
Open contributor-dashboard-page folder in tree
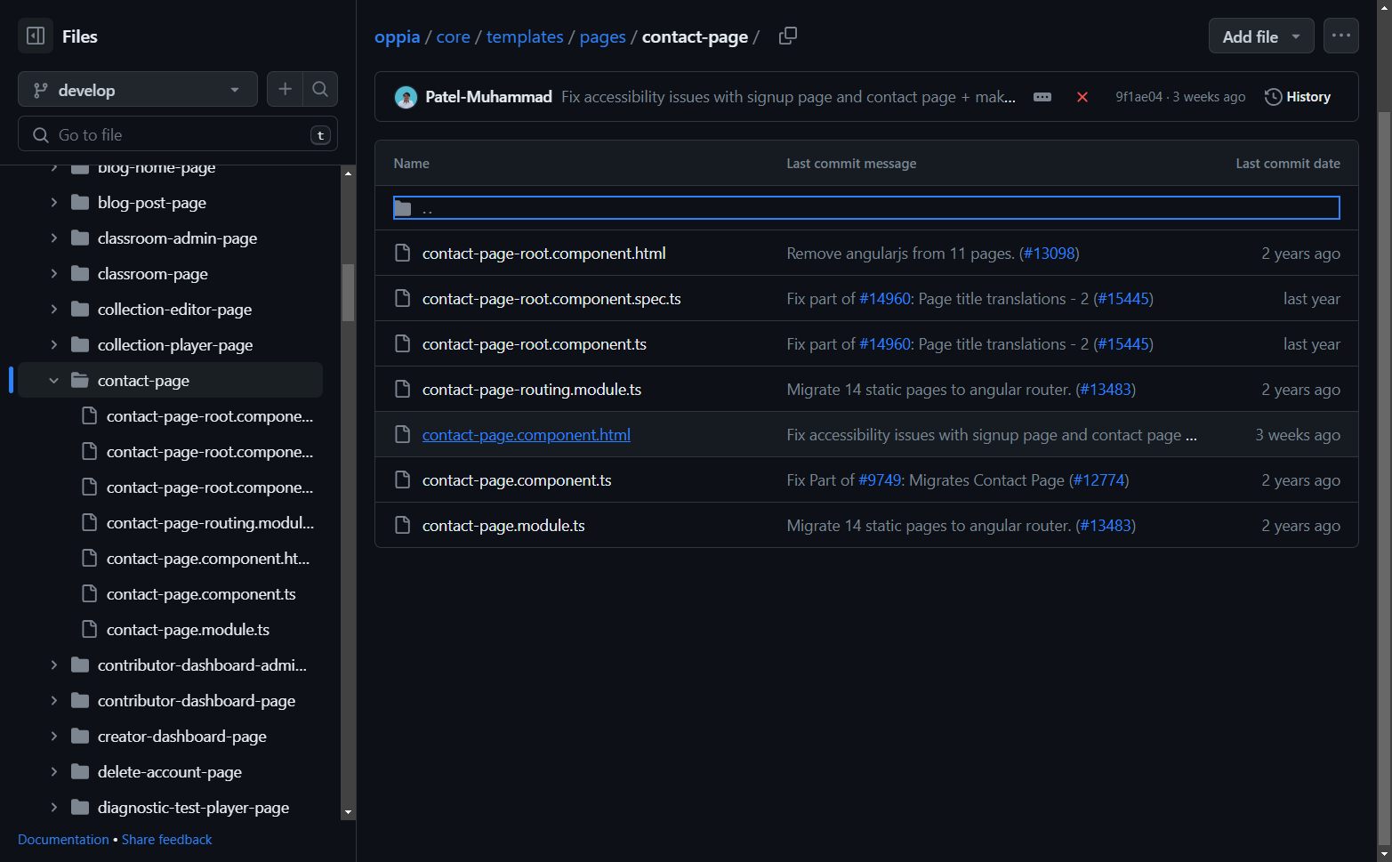pos(197,701)
